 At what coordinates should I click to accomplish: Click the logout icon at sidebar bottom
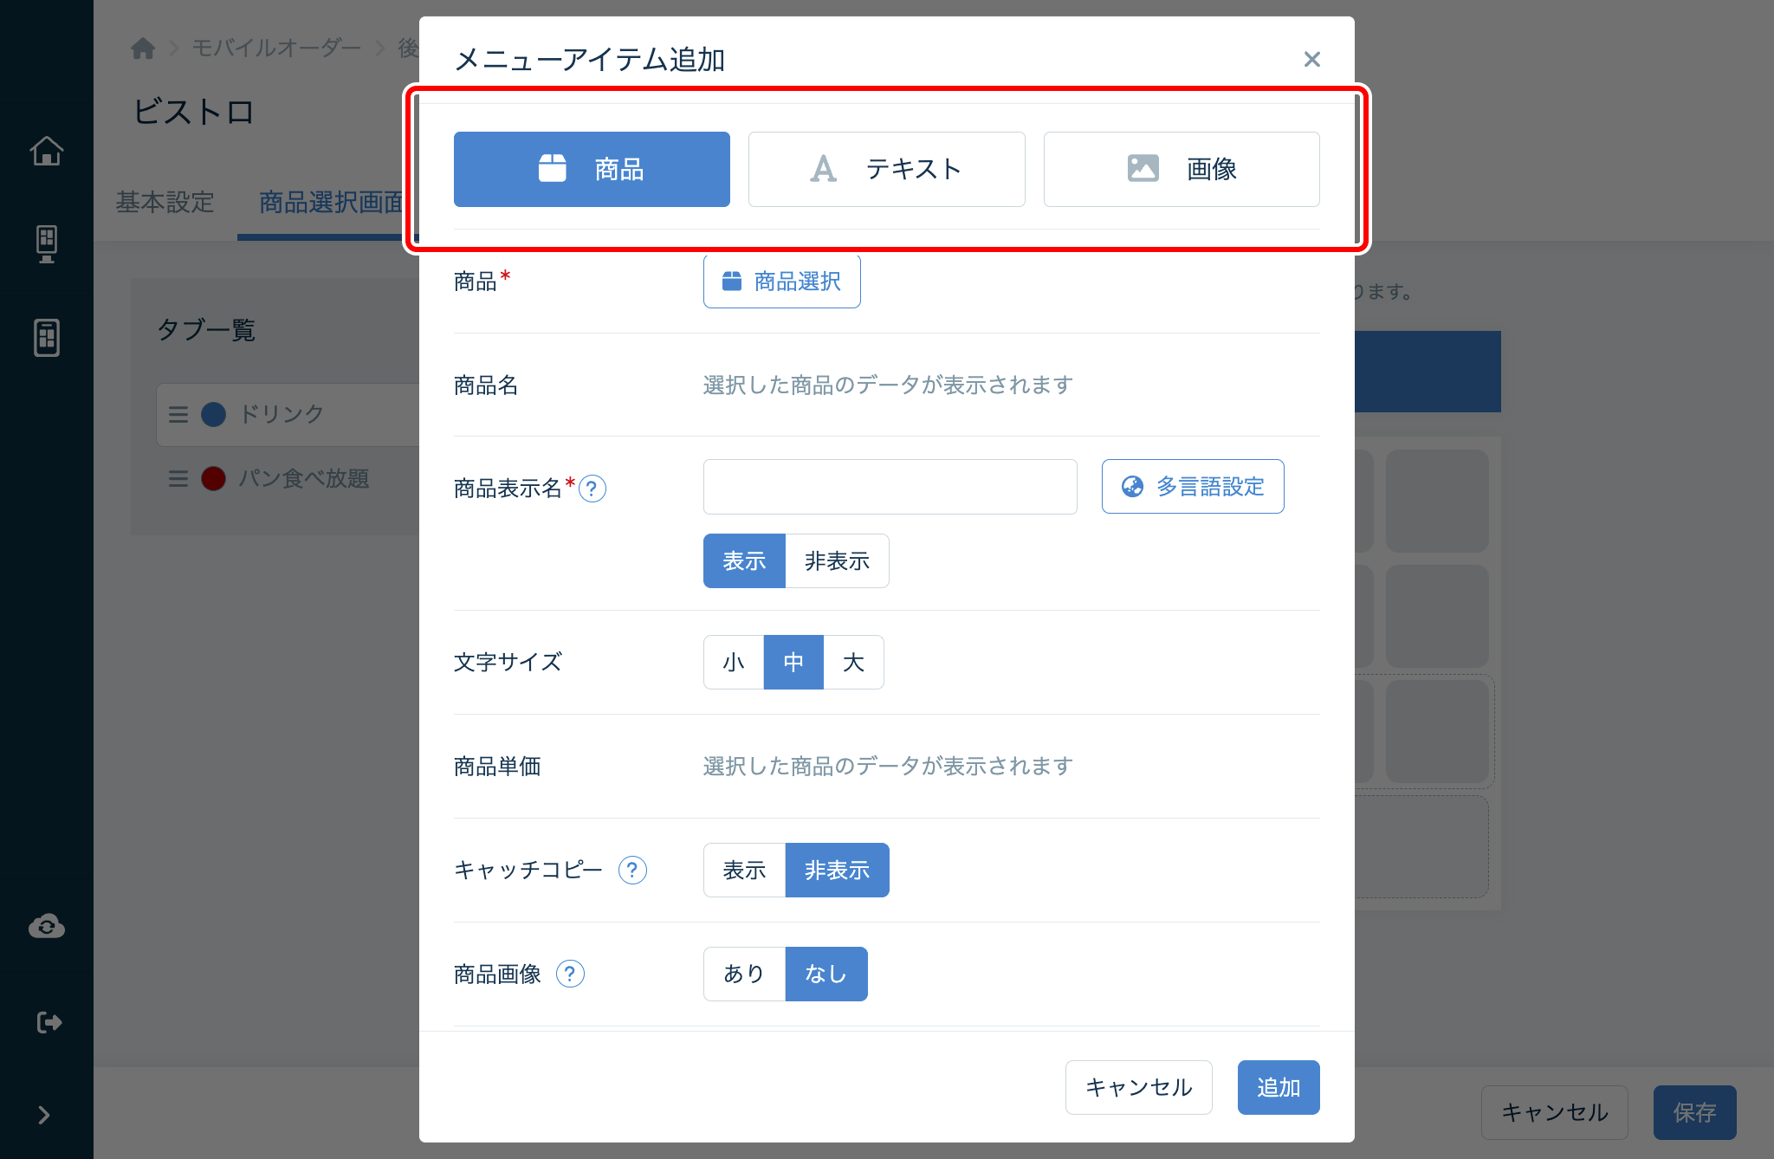coord(47,1021)
